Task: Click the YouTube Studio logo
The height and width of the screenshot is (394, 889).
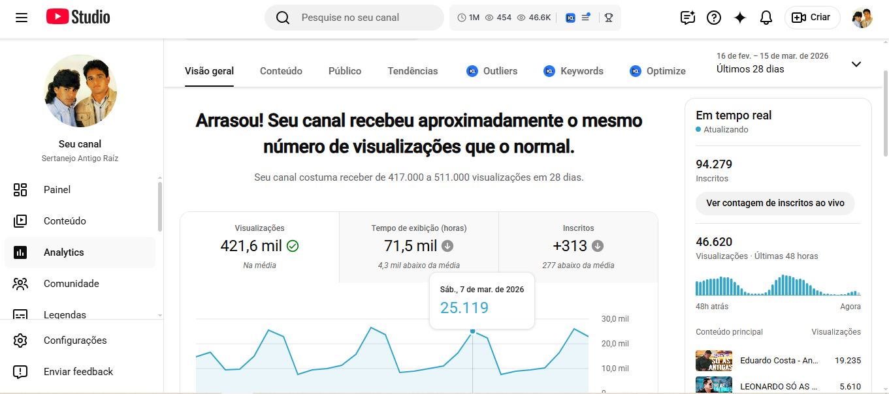Action: [x=78, y=17]
